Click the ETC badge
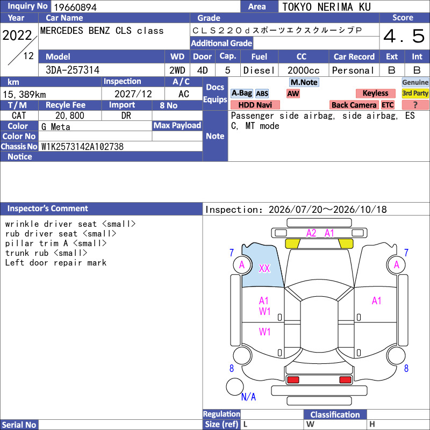 tap(388, 105)
